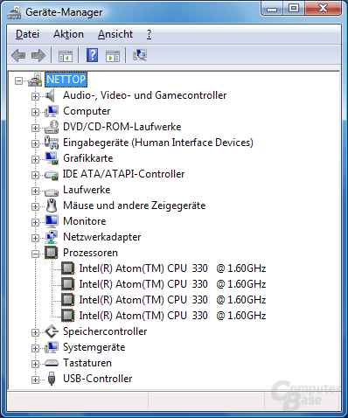The width and height of the screenshot is (348, 418).
Task: Expand the IDE ATA/ATAPI-Controller node
Action: pos(35,175)
